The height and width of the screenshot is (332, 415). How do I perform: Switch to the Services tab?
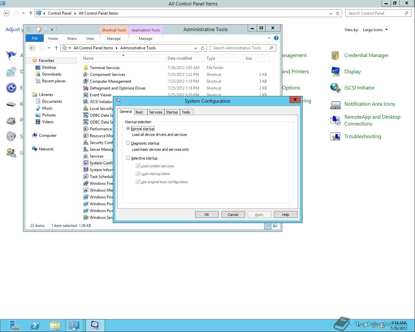[x=156, y=112]
